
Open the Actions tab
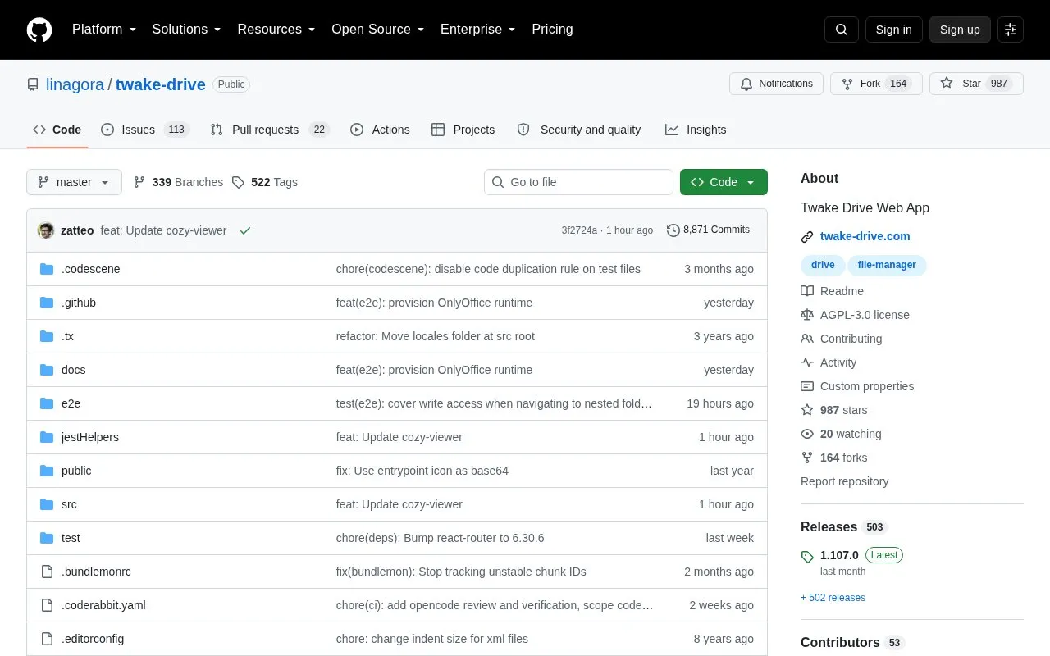point(380,130)
